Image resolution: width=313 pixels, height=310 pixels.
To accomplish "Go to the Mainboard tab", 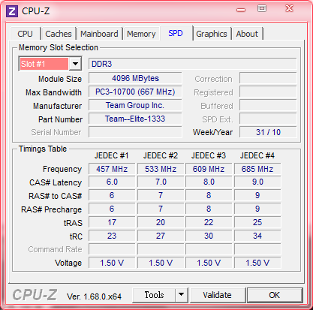I will click(x=99, y=34).
